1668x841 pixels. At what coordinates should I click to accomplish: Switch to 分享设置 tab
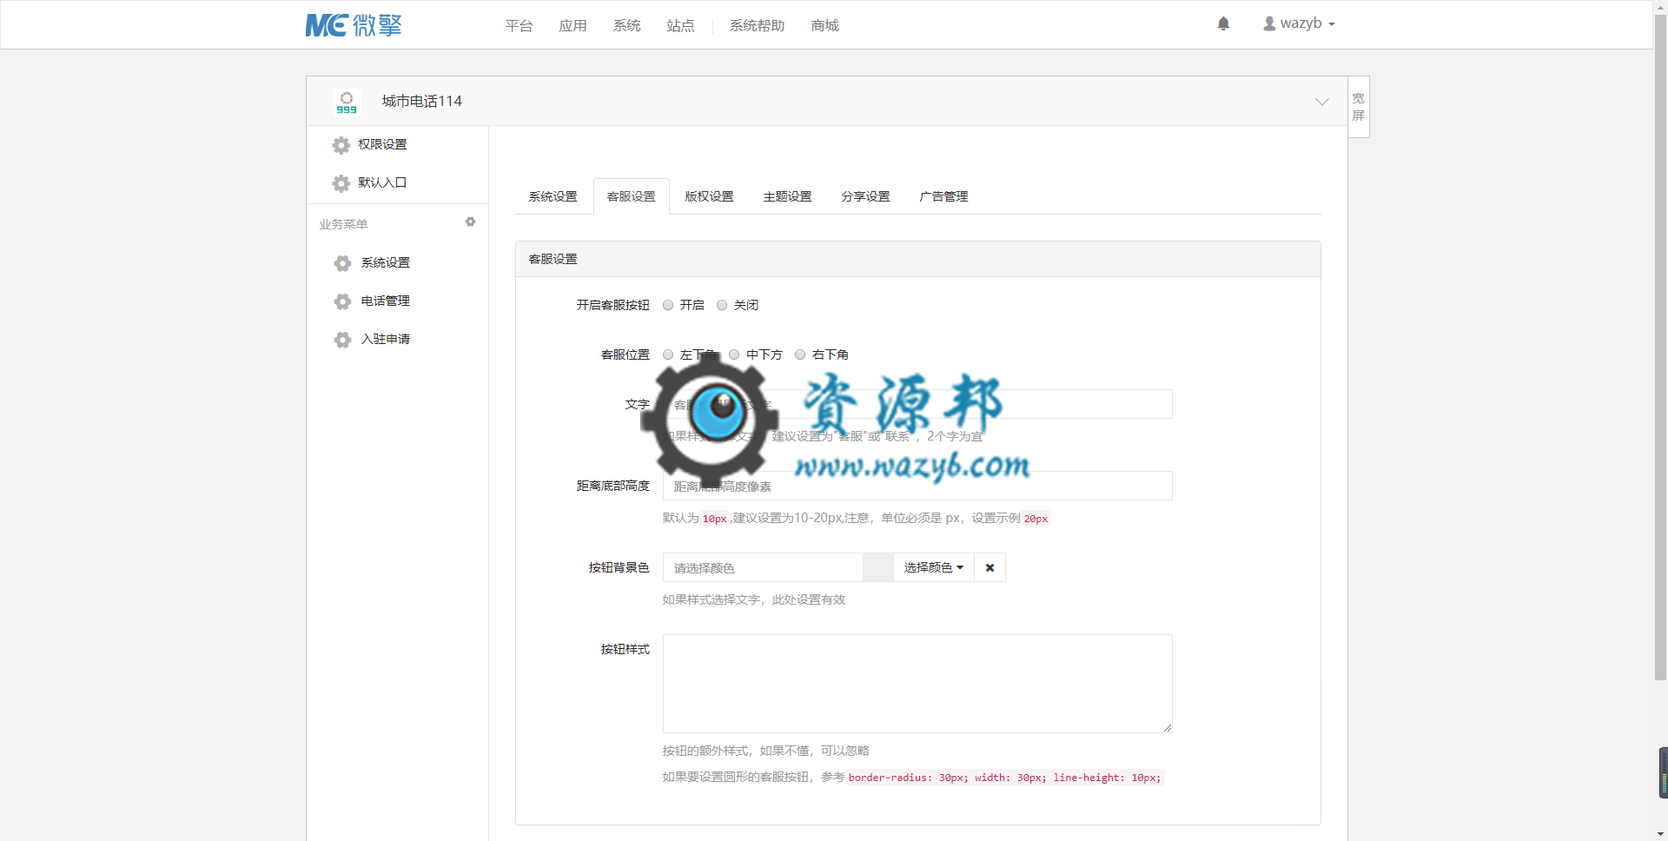(866, 196)
